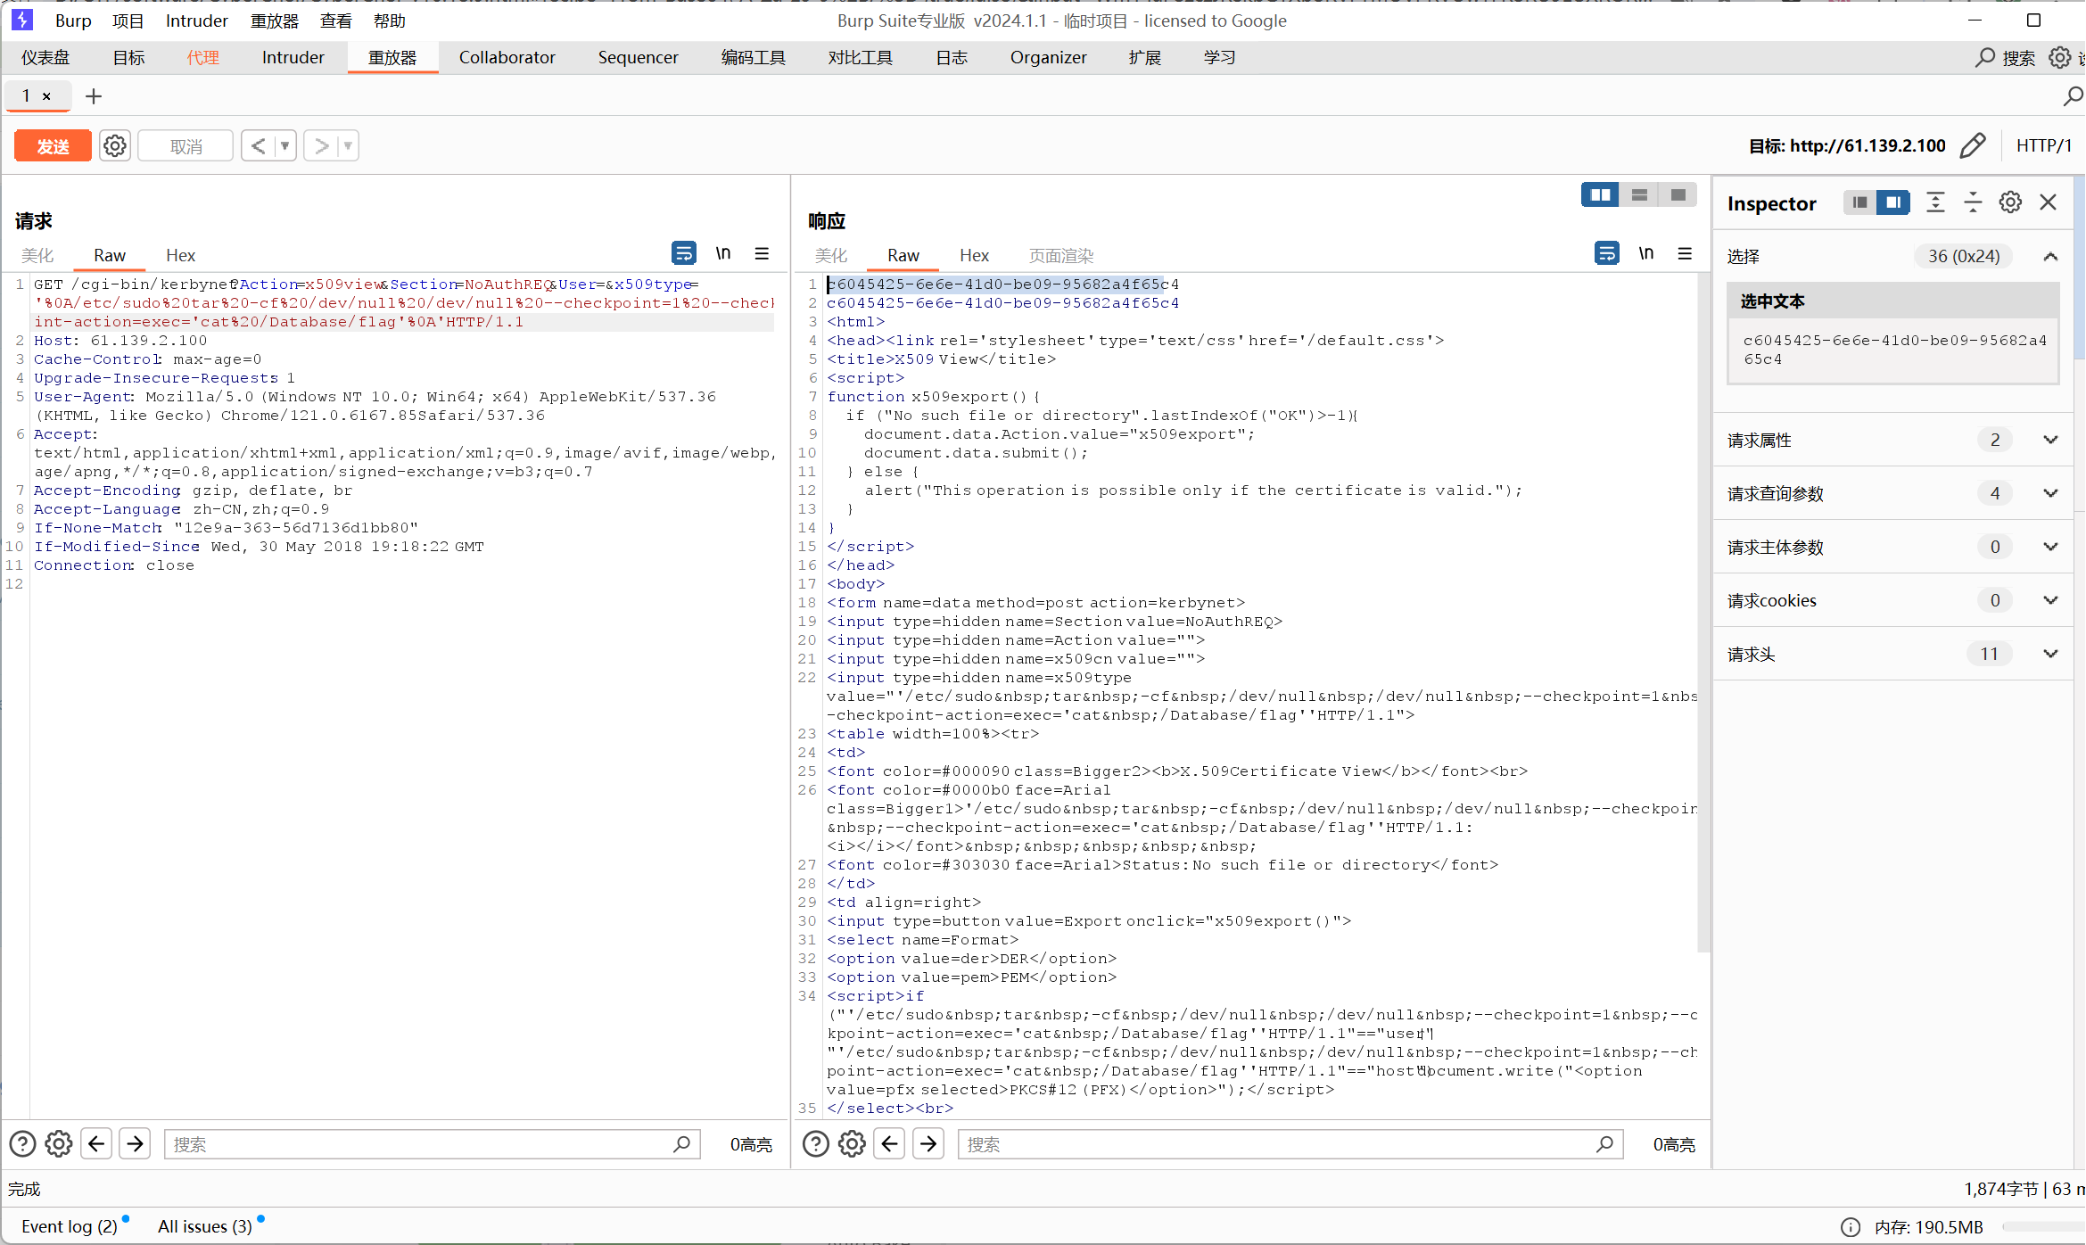Open Burp settings gear at top
The width and height of the screenshot is (2086, 1245).
tap(2059, 58)
